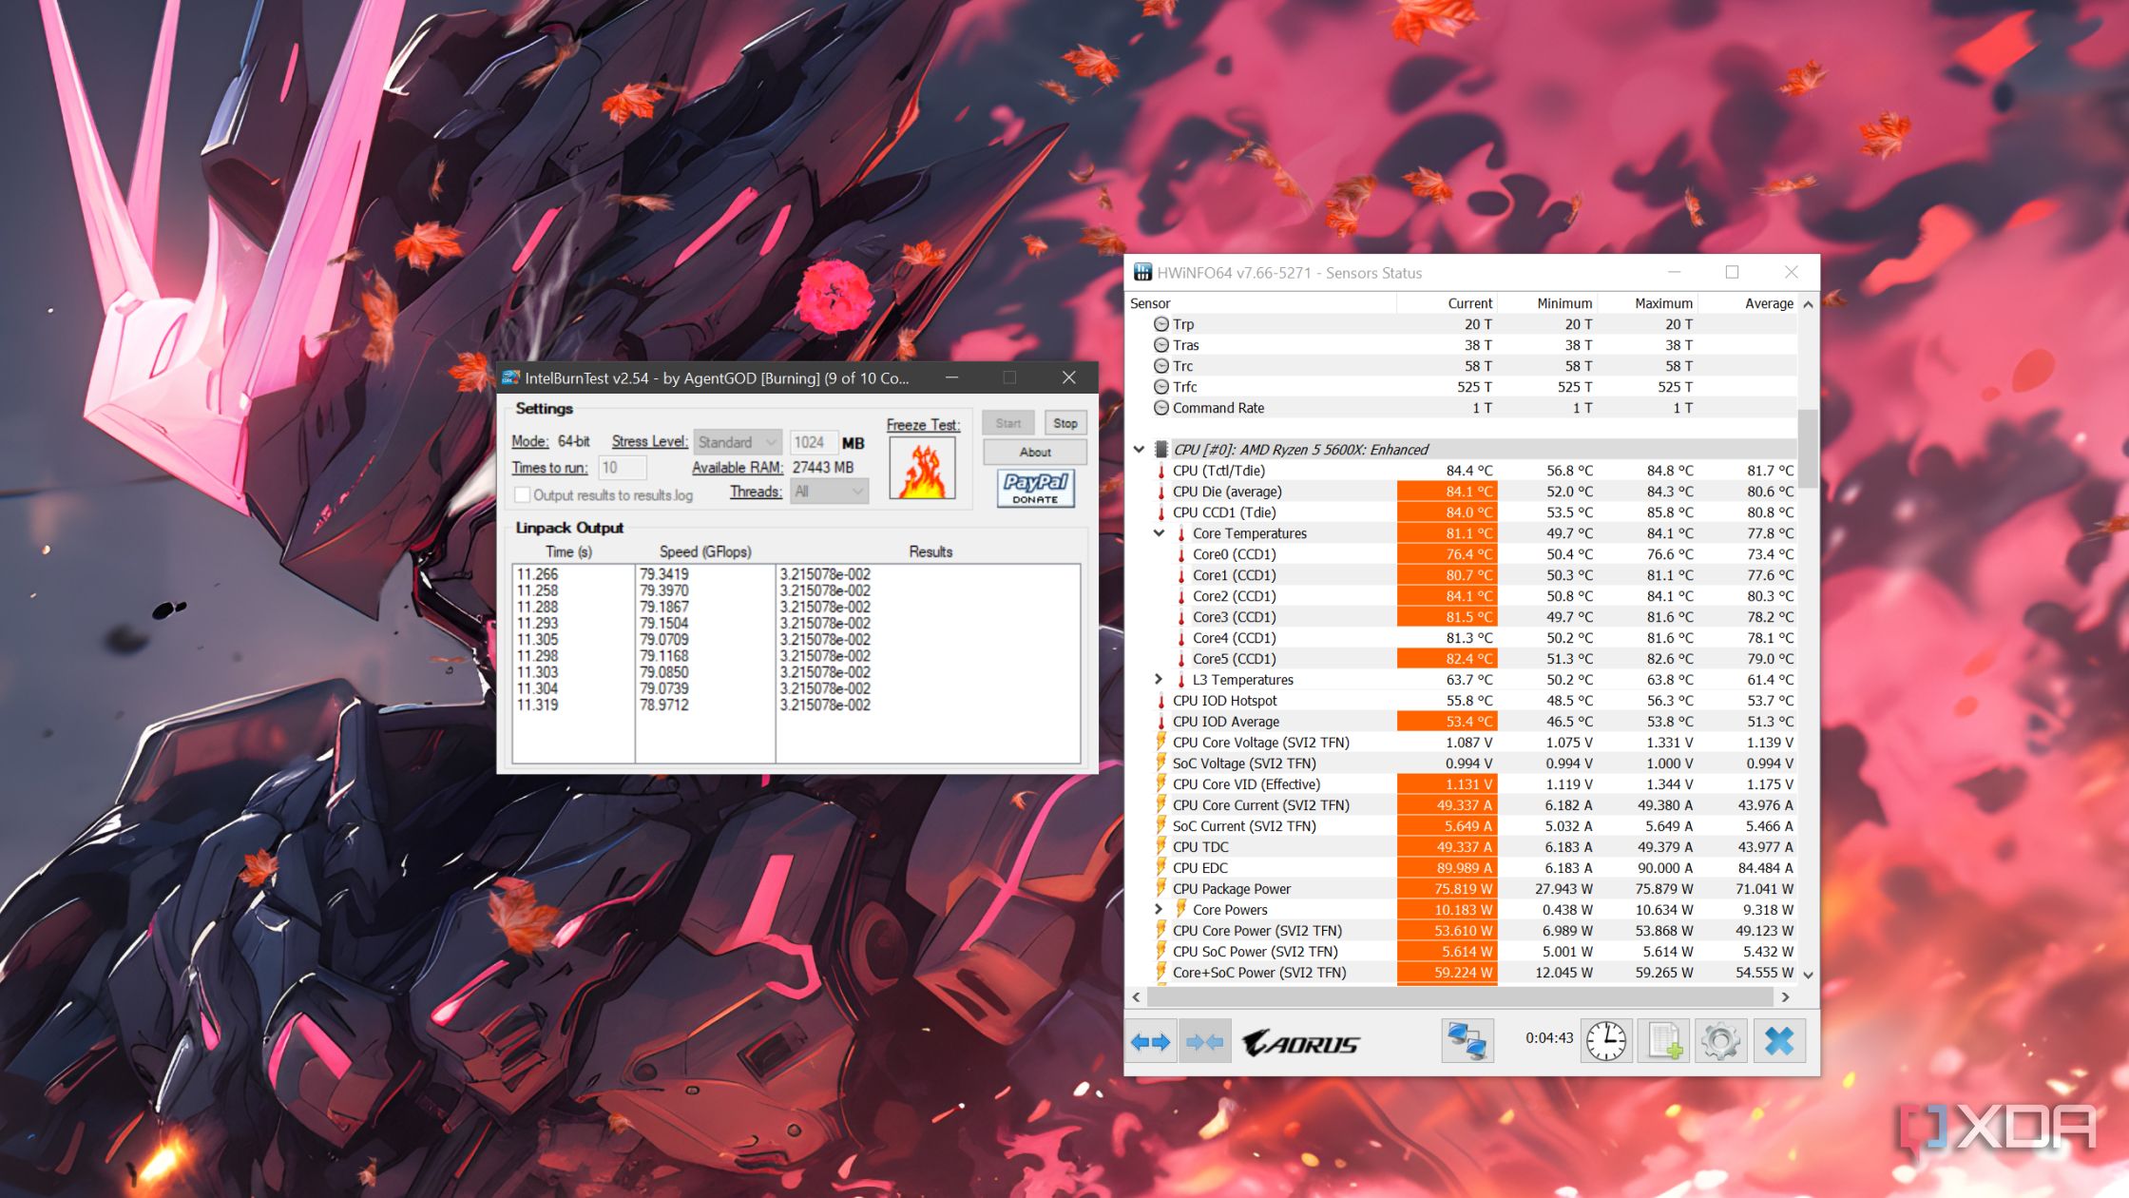Toggle 'Output results to results.log' checkbox
The width and height of the screenshot is (2129, 1198).
pyautogui.click(x=522, y=495)
